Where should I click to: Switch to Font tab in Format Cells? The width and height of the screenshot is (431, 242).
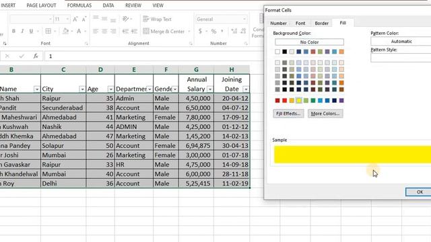(300, 24)
